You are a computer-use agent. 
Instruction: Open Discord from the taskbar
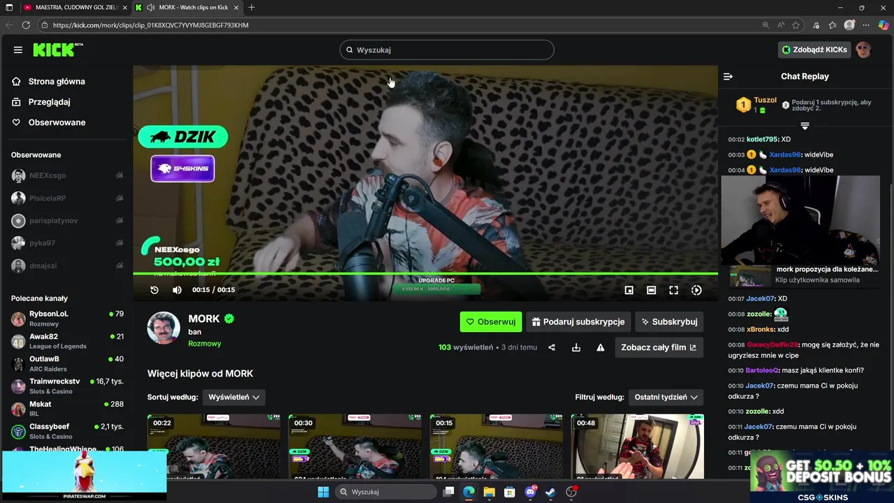pyautogui.click(x=530, y=492)
